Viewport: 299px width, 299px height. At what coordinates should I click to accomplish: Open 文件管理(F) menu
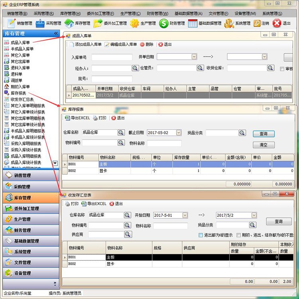click(218, 14)
